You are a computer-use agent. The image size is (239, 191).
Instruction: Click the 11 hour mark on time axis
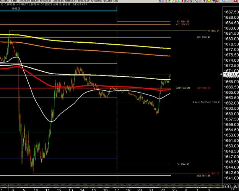pos(47,189)
